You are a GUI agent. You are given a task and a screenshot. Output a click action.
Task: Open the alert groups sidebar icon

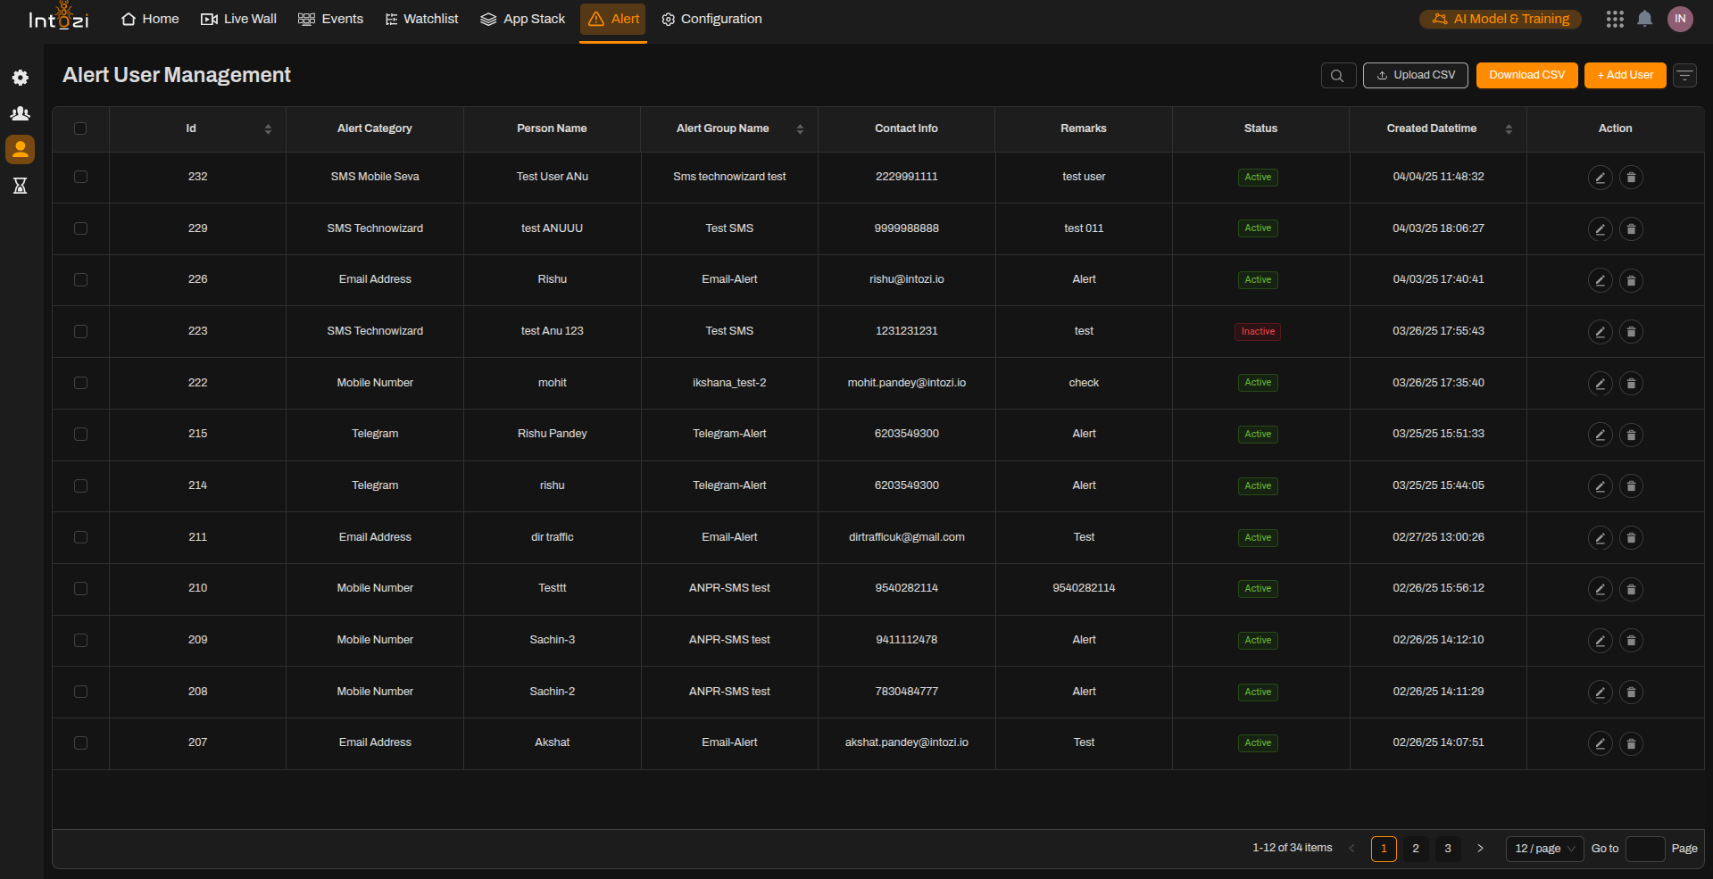point(20,113)
